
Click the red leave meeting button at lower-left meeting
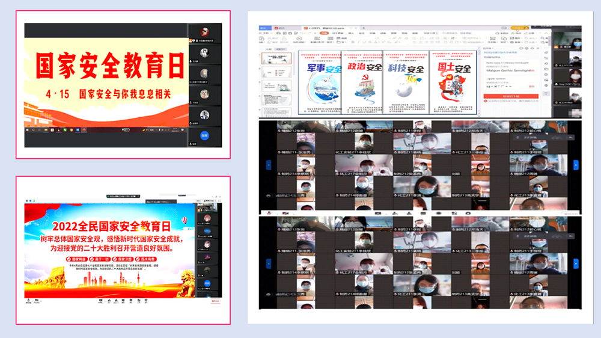215,300
